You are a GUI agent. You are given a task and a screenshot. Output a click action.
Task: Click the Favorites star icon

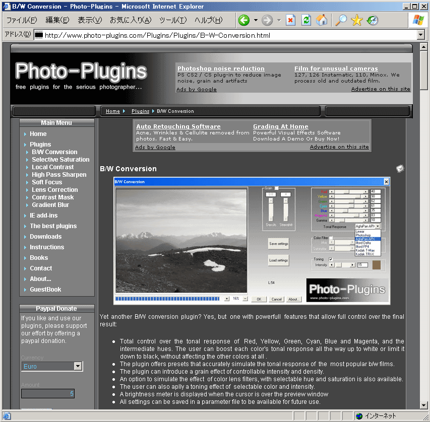coord(357,20)
